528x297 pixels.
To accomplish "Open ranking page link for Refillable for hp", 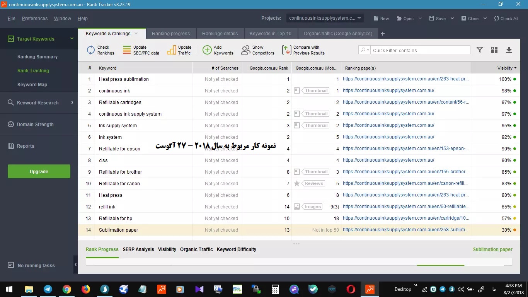I will coord(406,218).
